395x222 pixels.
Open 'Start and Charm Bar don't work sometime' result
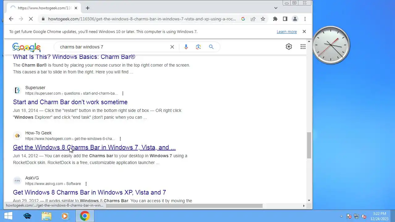pyautogui.click(x=70, y=102)
